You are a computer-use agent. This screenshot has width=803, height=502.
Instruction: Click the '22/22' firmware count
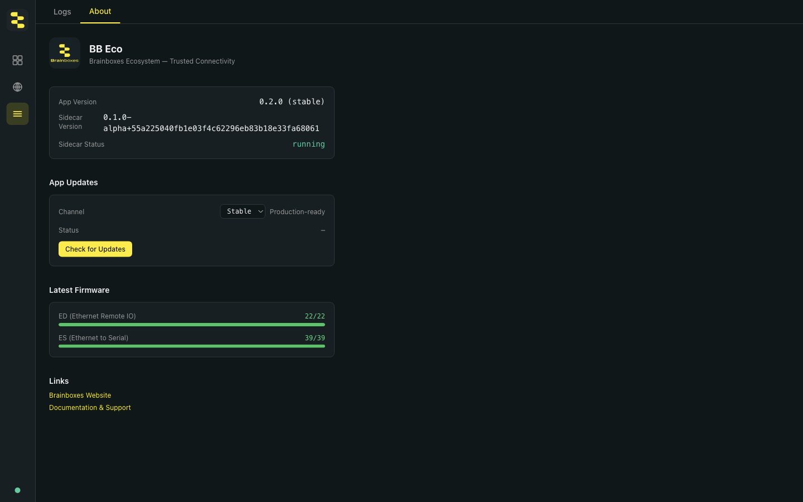[315, 316]
